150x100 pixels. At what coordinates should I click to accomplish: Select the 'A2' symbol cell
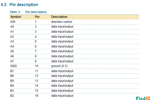click(x=12, y=37)
